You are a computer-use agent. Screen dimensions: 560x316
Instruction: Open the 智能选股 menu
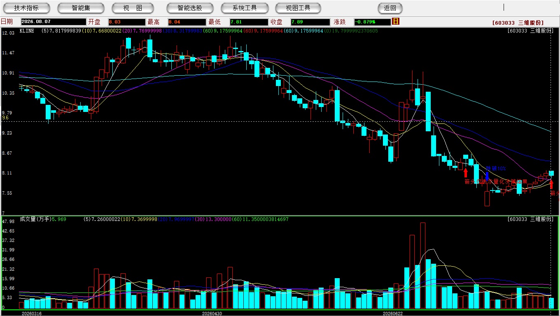click(x=190, y=8)
